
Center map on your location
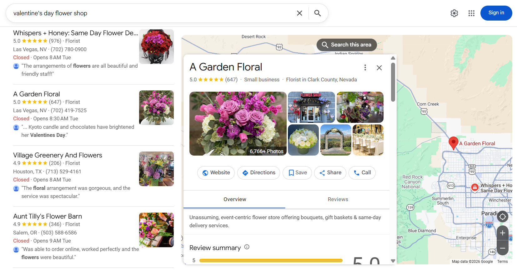(502, 216)
